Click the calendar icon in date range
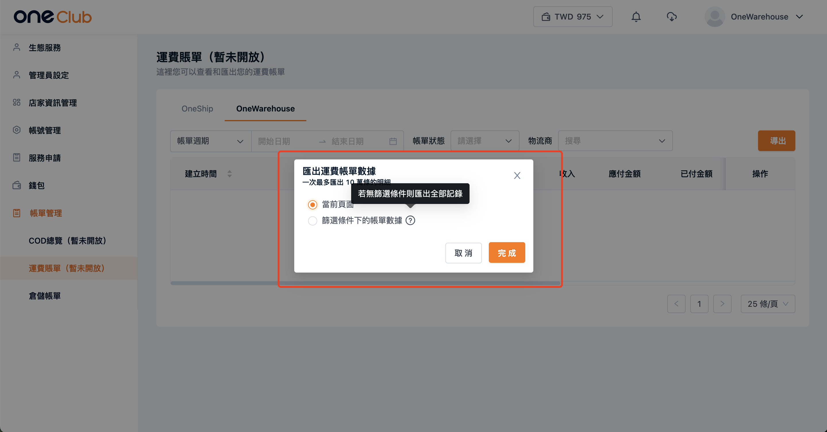This screenshot has height=432, width=827. click(x=393, y=141)
